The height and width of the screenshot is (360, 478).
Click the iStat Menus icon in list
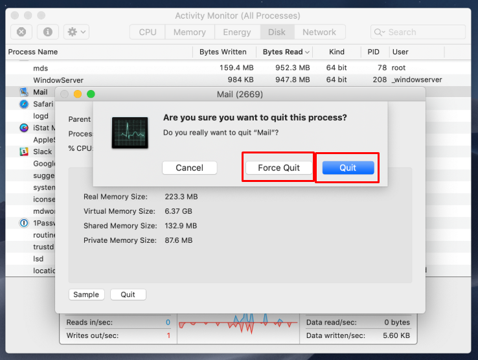point(24,128)
